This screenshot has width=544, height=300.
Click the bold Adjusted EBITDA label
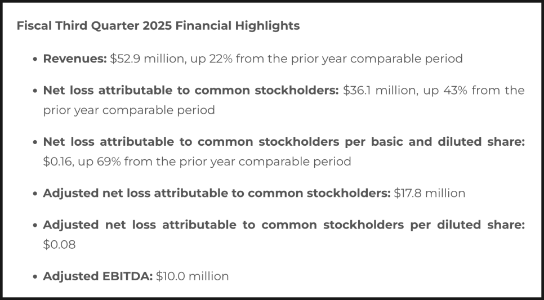pos(98,276)
